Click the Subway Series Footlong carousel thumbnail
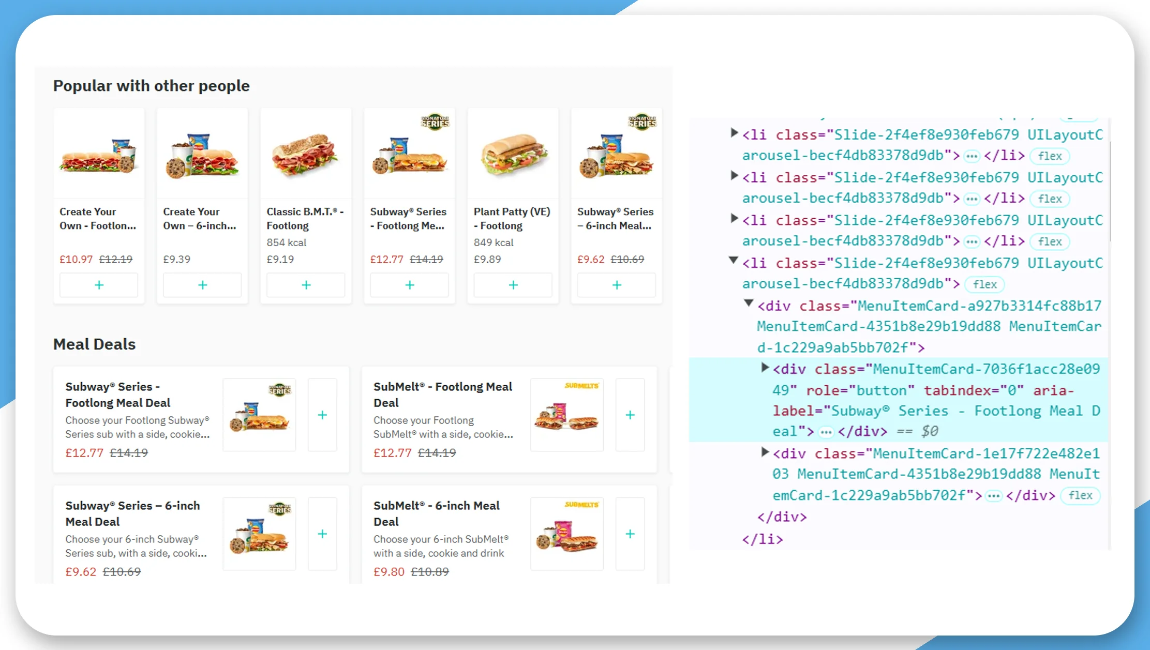The image size is (1150, 650). tap(411, 155)
